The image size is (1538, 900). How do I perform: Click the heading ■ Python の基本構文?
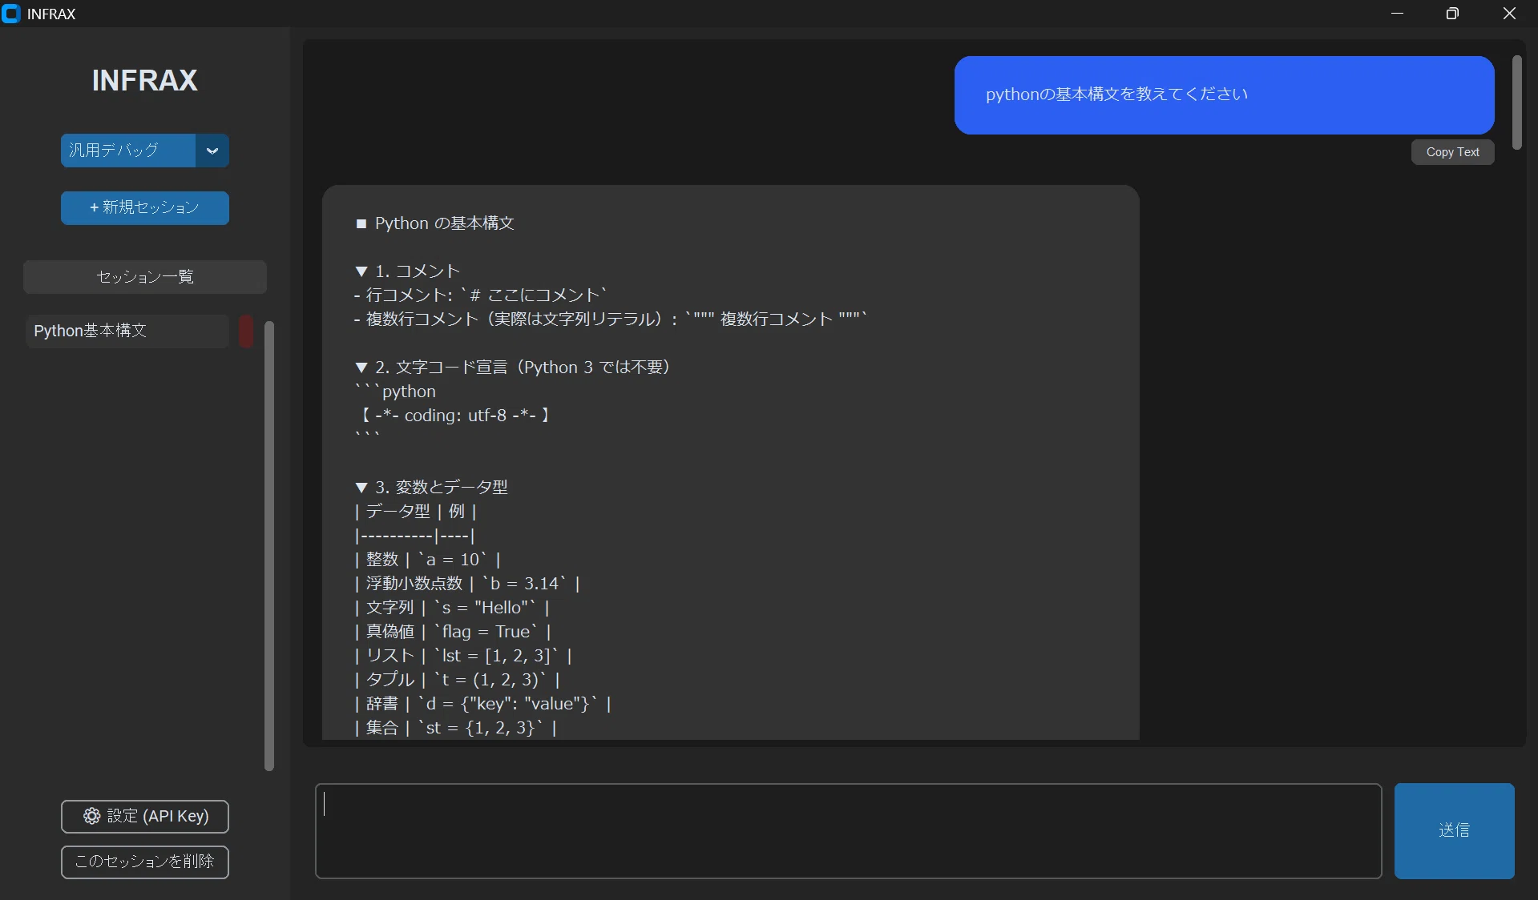click(434, 223)
